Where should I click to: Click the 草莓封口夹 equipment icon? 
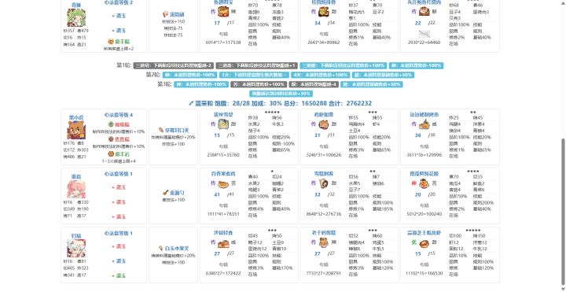(160, 130)
